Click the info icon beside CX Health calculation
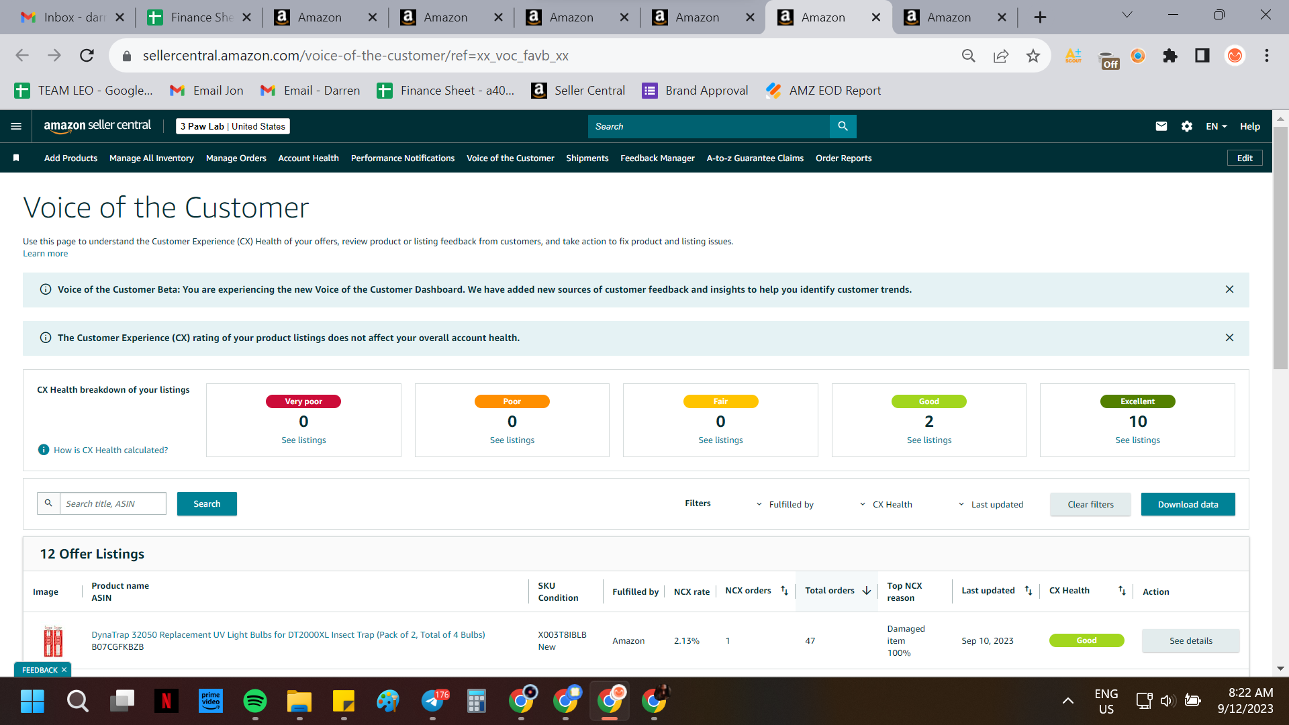 [44, 450]
